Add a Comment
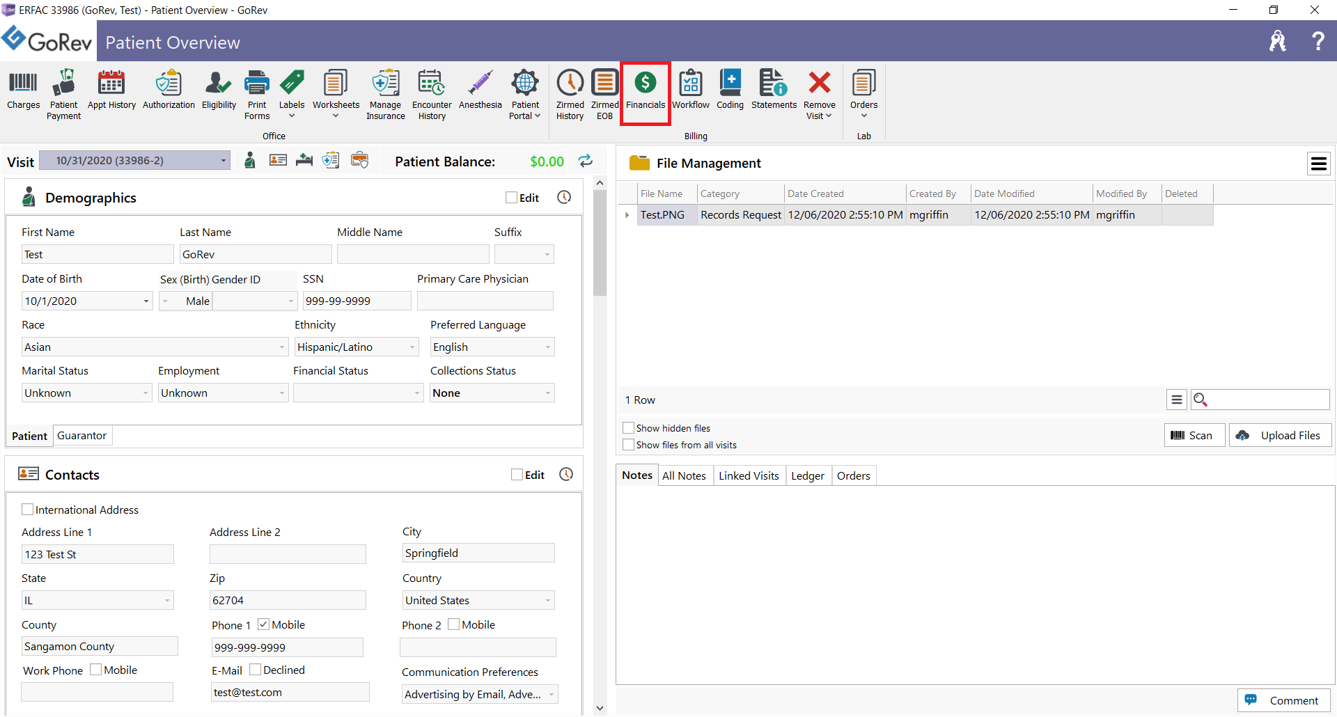The height and width of the screenshot is (717, 1337). pyautogui.click(x=1283, y=700)
